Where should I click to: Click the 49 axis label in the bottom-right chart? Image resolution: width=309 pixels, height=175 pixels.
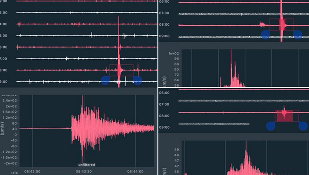176,150
